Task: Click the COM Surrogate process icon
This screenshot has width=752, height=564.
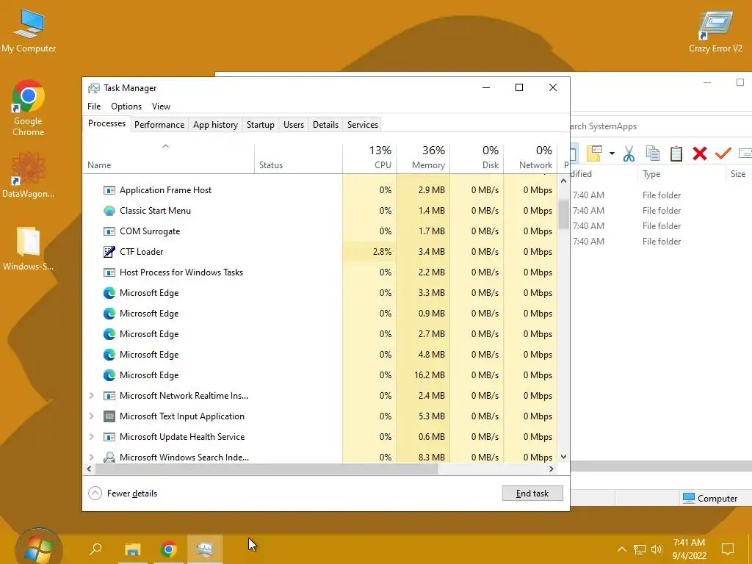Action: (109, 231)
